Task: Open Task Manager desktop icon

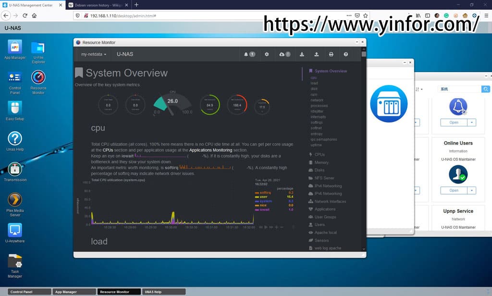Action: pos(15,266)
